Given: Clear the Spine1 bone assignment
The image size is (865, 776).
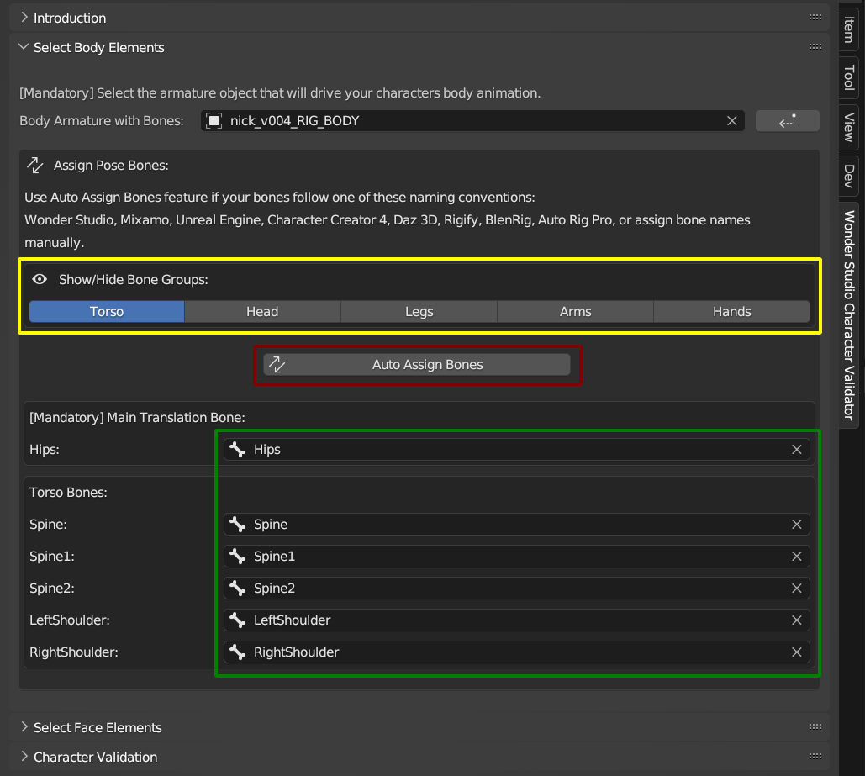Looking at the screenshot, I should click(796, 557).
